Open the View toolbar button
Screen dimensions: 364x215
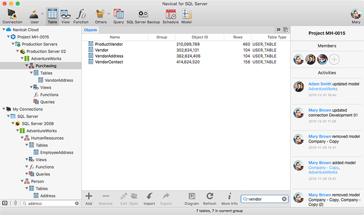[x=66, y=16]
